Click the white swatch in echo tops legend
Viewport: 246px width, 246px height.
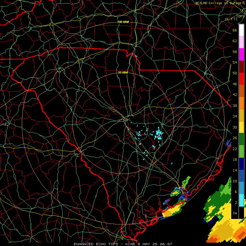241,30
